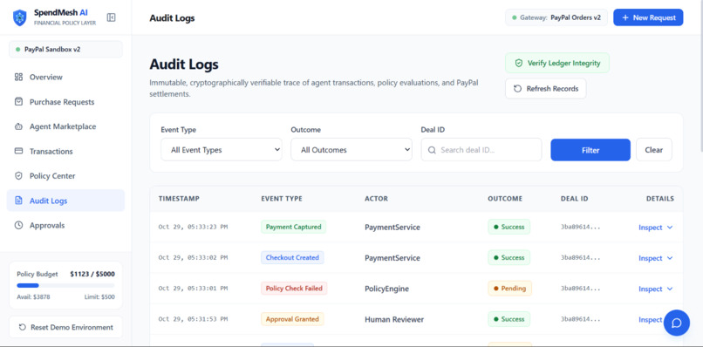Viewport: 703px width, 347px height.
Task: Click Verify Ledger Integrity
Action: [x=557, y=64]
